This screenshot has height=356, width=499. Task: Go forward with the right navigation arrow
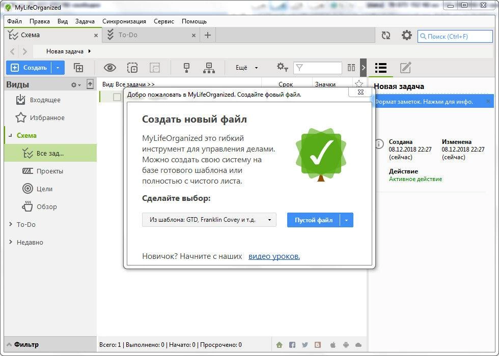point(25,51)
